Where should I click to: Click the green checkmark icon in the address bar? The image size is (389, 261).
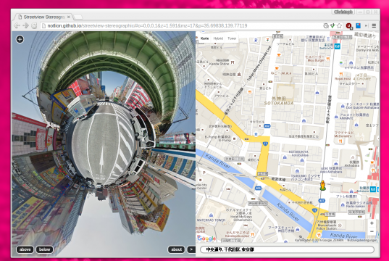tap(332, 25)
